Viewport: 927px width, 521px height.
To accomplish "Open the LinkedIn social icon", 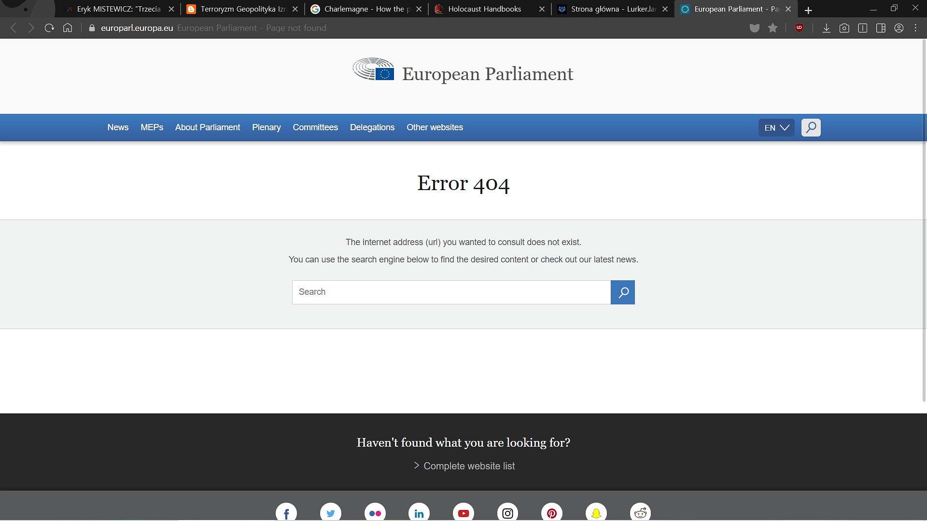I will 419,513.
